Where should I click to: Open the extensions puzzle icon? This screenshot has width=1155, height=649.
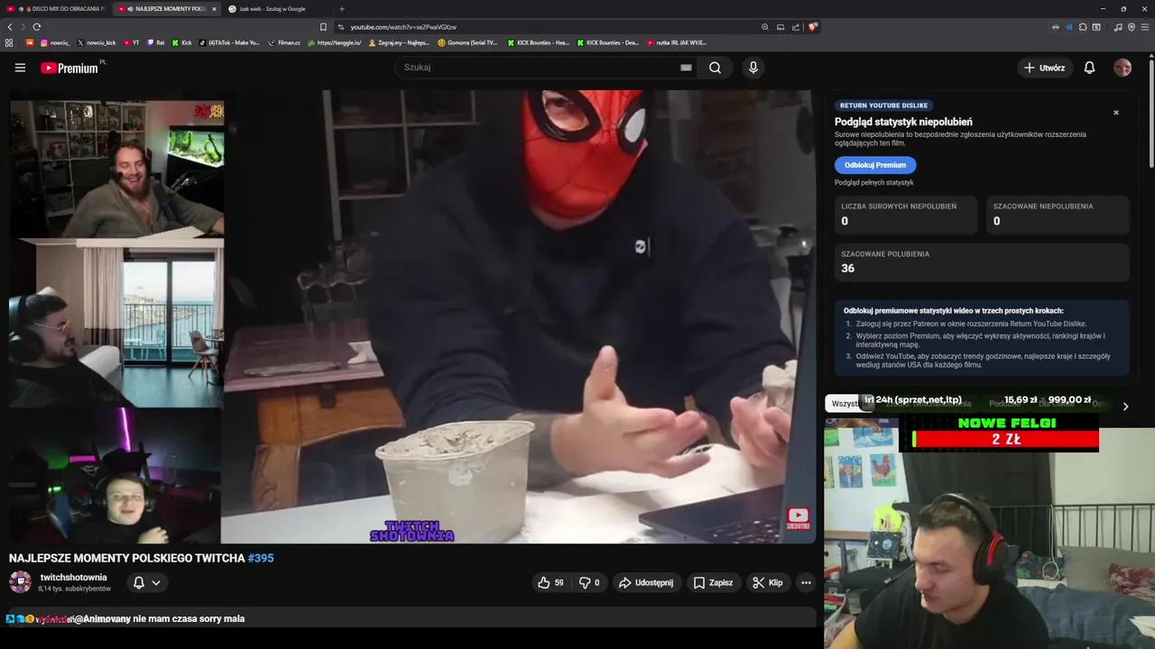[x=1083, y=27]
